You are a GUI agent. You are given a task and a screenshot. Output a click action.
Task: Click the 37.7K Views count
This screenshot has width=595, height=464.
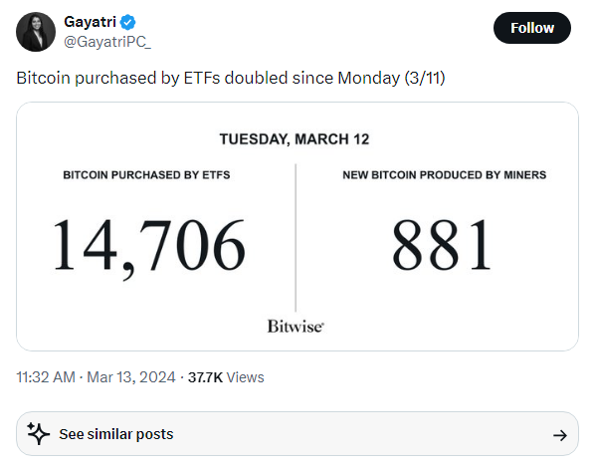coord(226,377)
